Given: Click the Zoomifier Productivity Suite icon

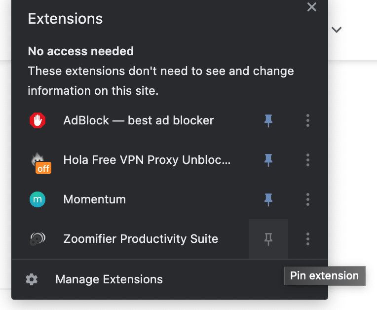Looking at the screenshot, I should [x=38, y=239].
